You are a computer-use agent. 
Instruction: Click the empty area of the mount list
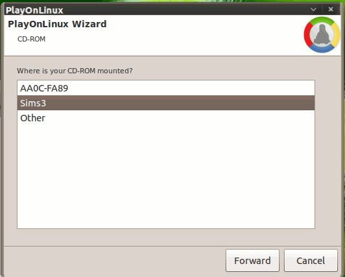[x=166, y=177]
